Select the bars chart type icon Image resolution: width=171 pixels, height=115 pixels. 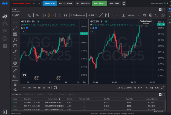tap(44, 15)
